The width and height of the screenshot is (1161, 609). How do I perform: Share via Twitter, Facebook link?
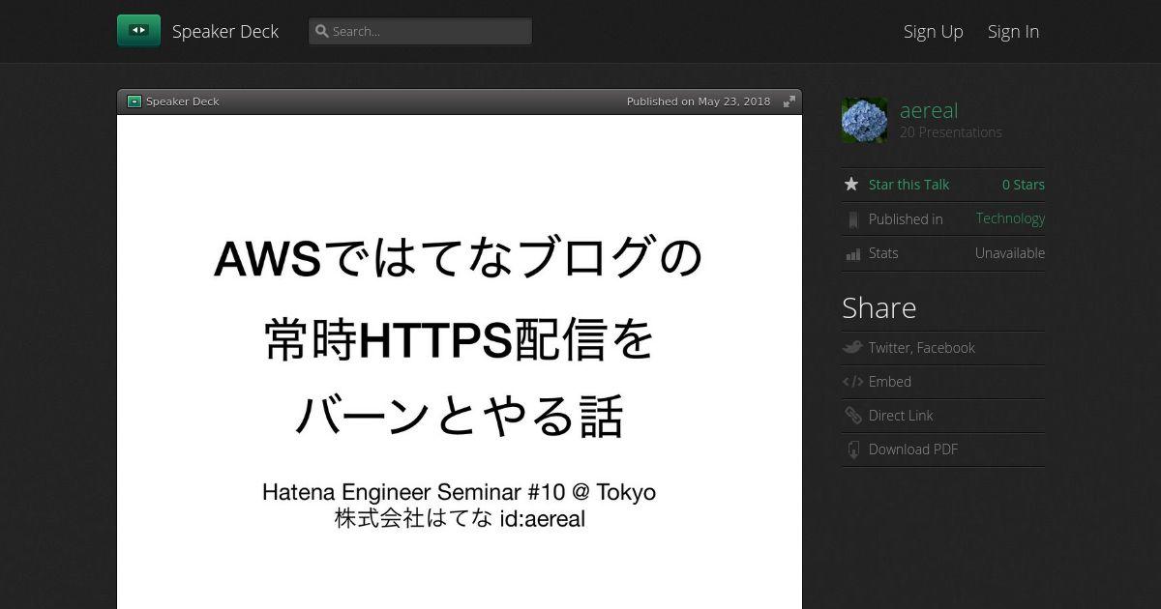[x=922, y=348]
